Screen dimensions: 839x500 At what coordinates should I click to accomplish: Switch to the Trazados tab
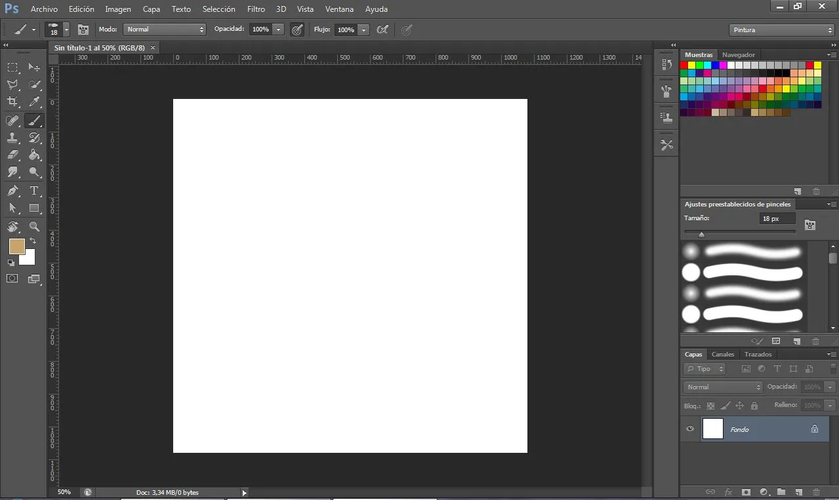pyautogui.click(x=758, y=355)
